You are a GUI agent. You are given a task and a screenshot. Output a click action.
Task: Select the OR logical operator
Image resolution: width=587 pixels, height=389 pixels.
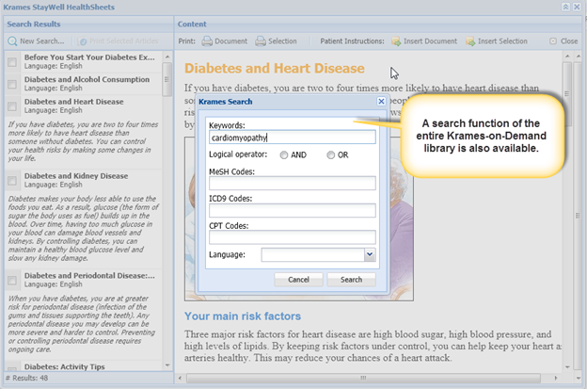click(330, 154)
